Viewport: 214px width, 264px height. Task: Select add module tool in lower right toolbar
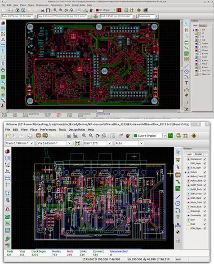click(x=178, y=175)
